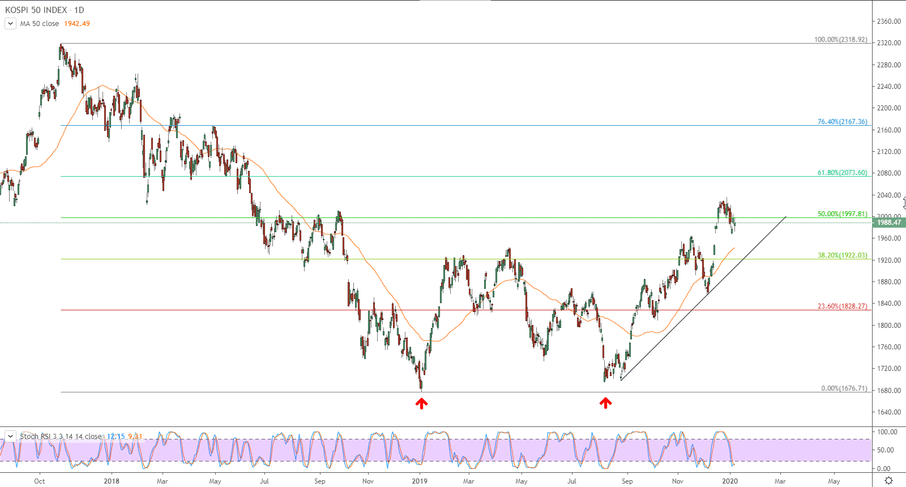
Task: Click the 2019 label on the time axis
Action: point(420,481)
